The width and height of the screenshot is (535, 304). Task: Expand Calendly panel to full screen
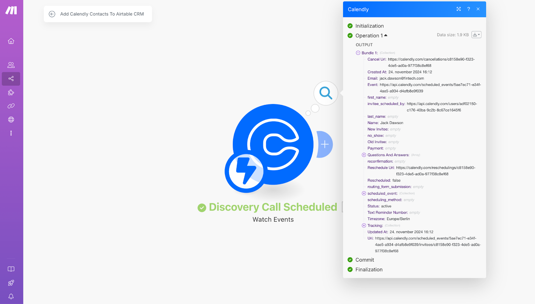[x=459, y=9]
